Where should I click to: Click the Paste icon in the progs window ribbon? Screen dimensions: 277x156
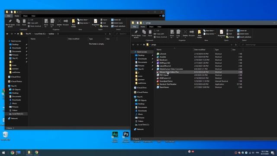[x=150, y=33]
